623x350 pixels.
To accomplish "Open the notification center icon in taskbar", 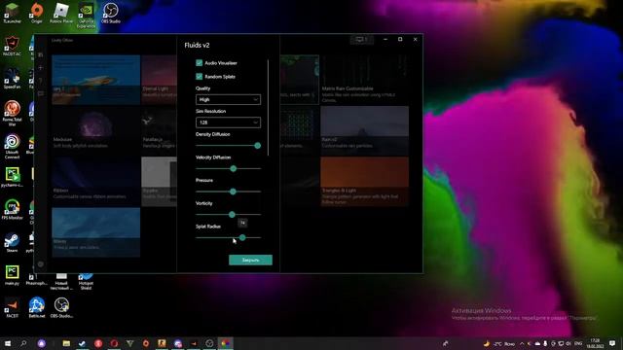I will (612, 343).
